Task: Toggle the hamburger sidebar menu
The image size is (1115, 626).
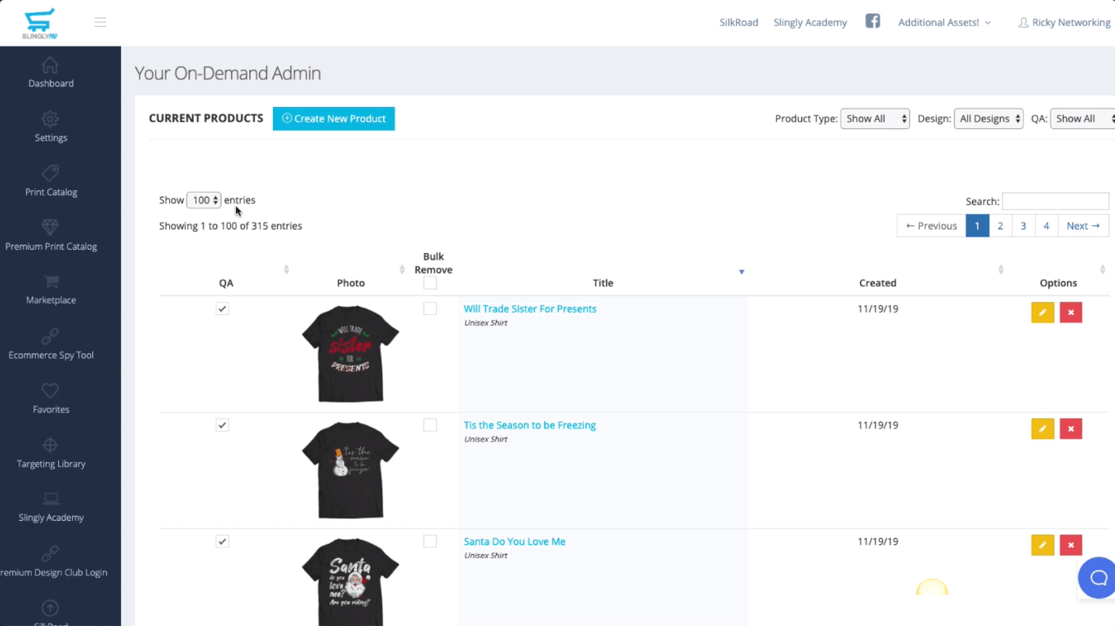Action: pyautogui.click(x=100, y=22)
